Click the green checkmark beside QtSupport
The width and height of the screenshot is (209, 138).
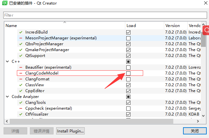coord(21,56)
